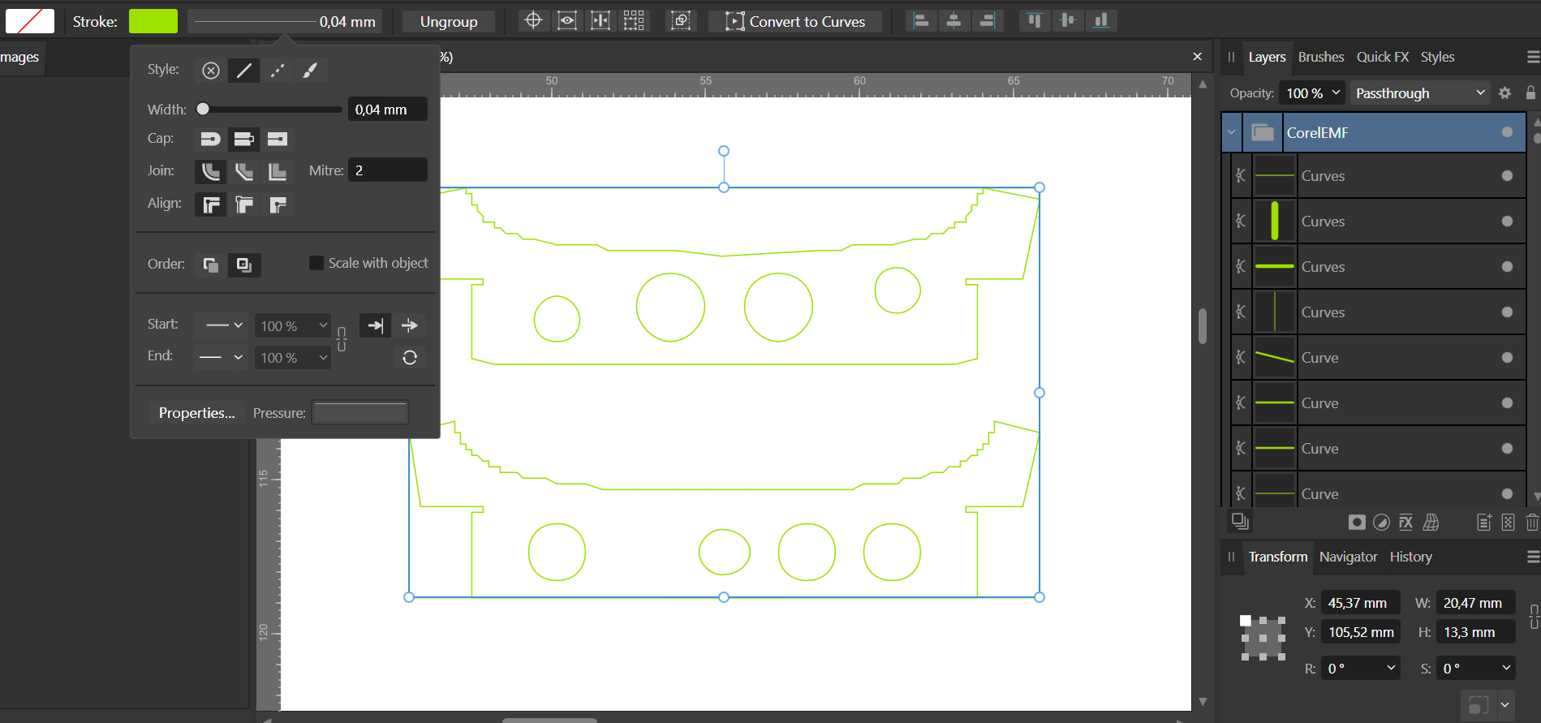Align stroke to outside
The width and height of the screenshot is (1541, 723).
coord(278,204)
